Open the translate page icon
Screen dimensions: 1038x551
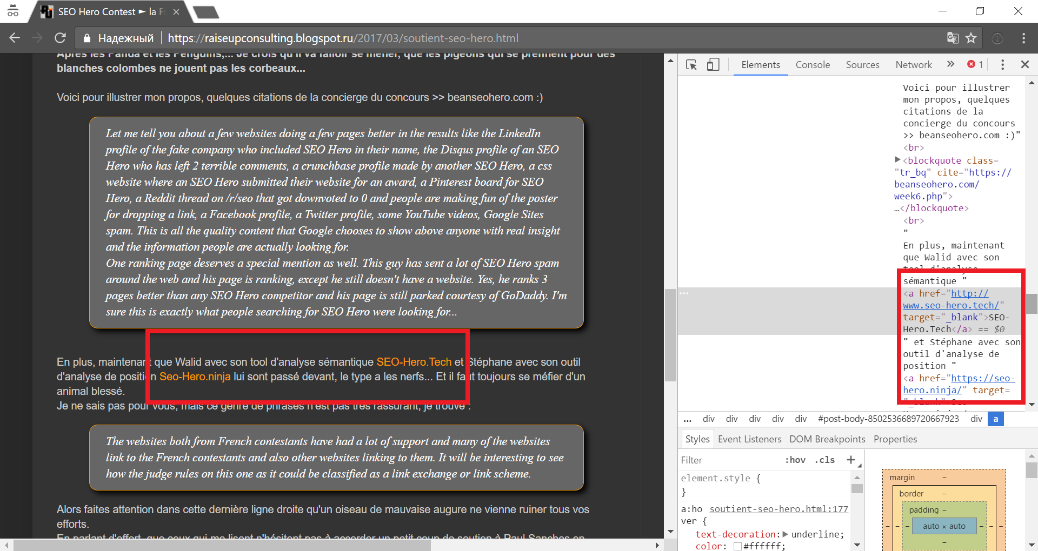coord(953,38)
